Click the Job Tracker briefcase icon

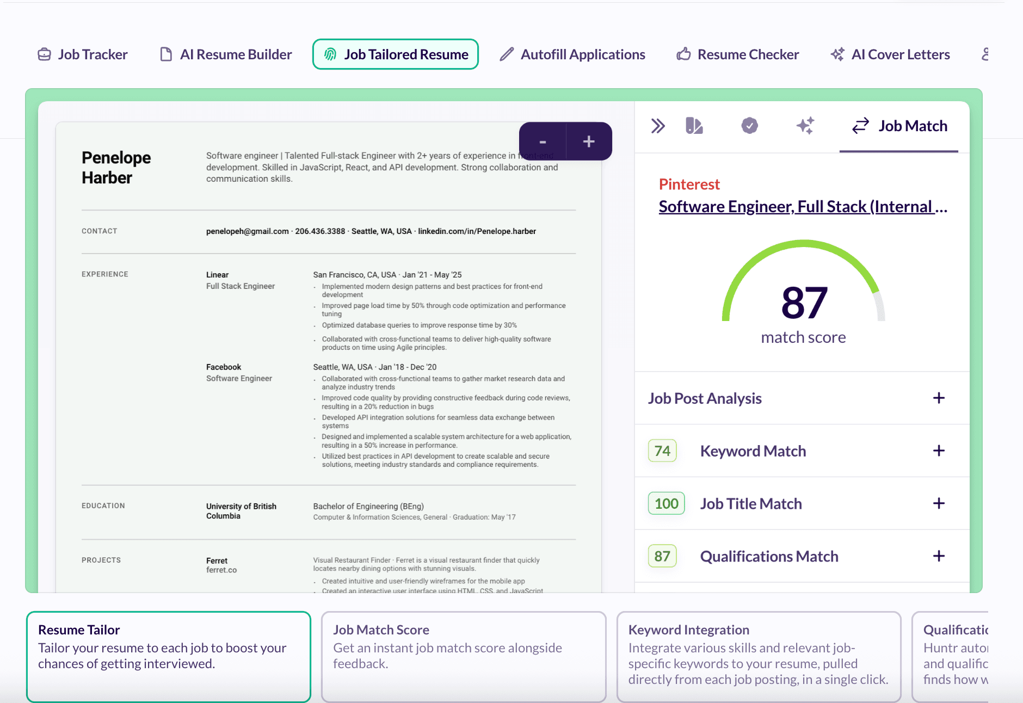click(44, 54)
